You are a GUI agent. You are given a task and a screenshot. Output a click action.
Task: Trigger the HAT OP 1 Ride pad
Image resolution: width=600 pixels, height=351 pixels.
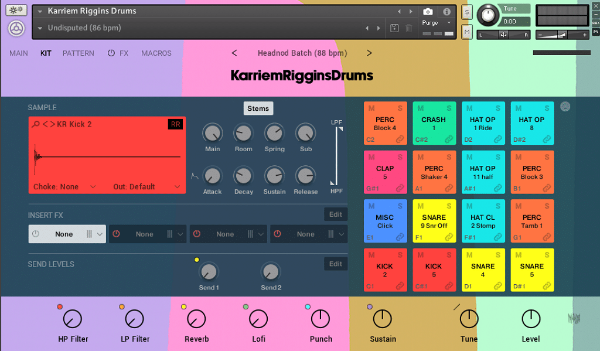pyautogui.click(x=483, y=123)
